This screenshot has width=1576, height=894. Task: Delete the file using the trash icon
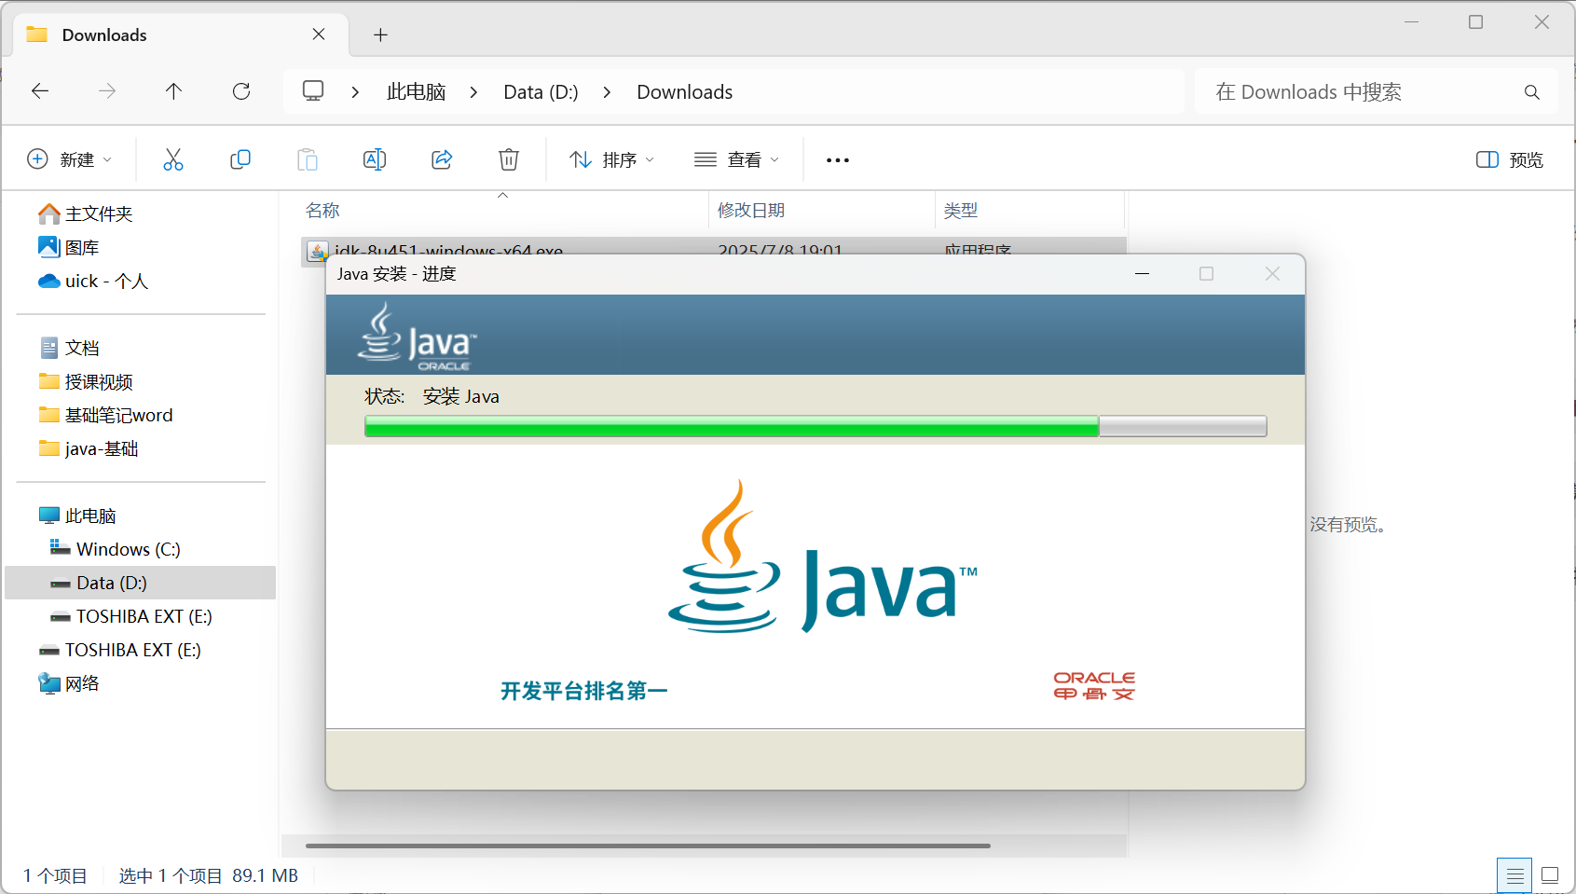click(508, 158)
